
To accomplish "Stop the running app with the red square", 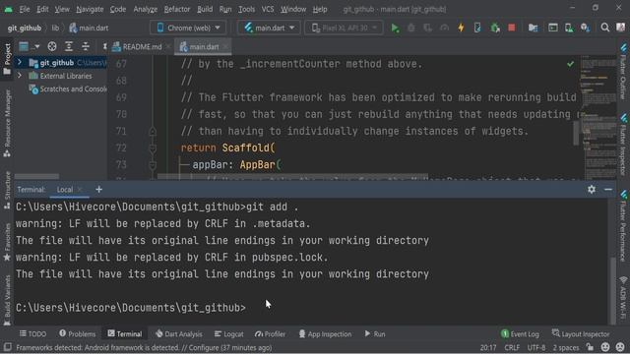I will coord(512,28).
